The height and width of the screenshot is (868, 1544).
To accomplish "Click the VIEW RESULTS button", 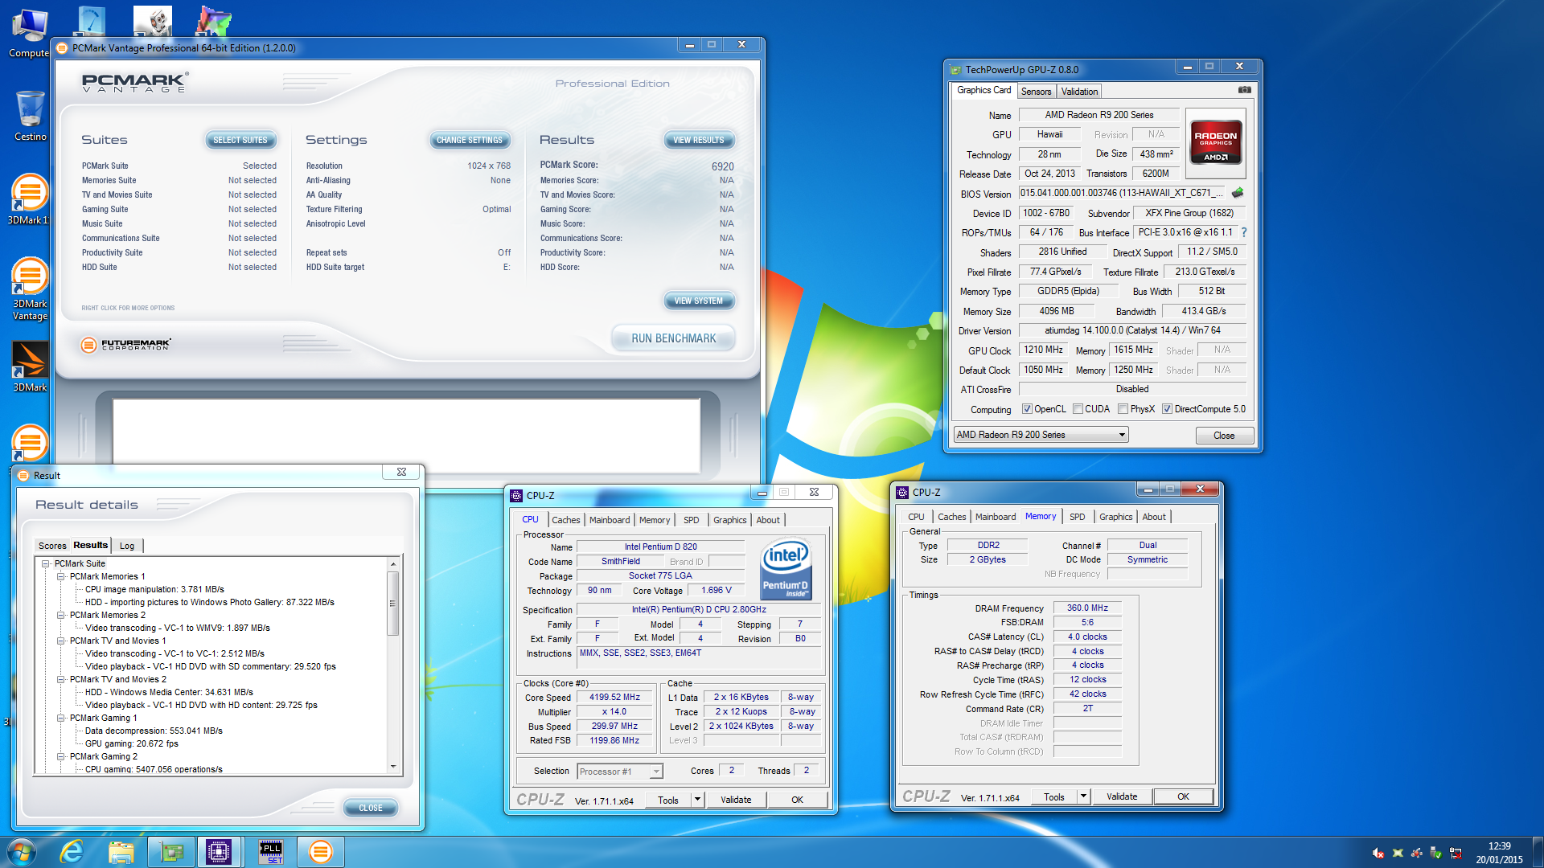I will pos(698,140).
